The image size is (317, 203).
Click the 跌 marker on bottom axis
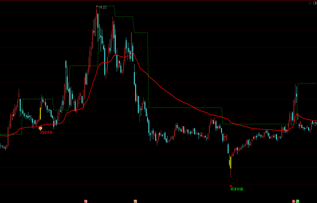298,201
